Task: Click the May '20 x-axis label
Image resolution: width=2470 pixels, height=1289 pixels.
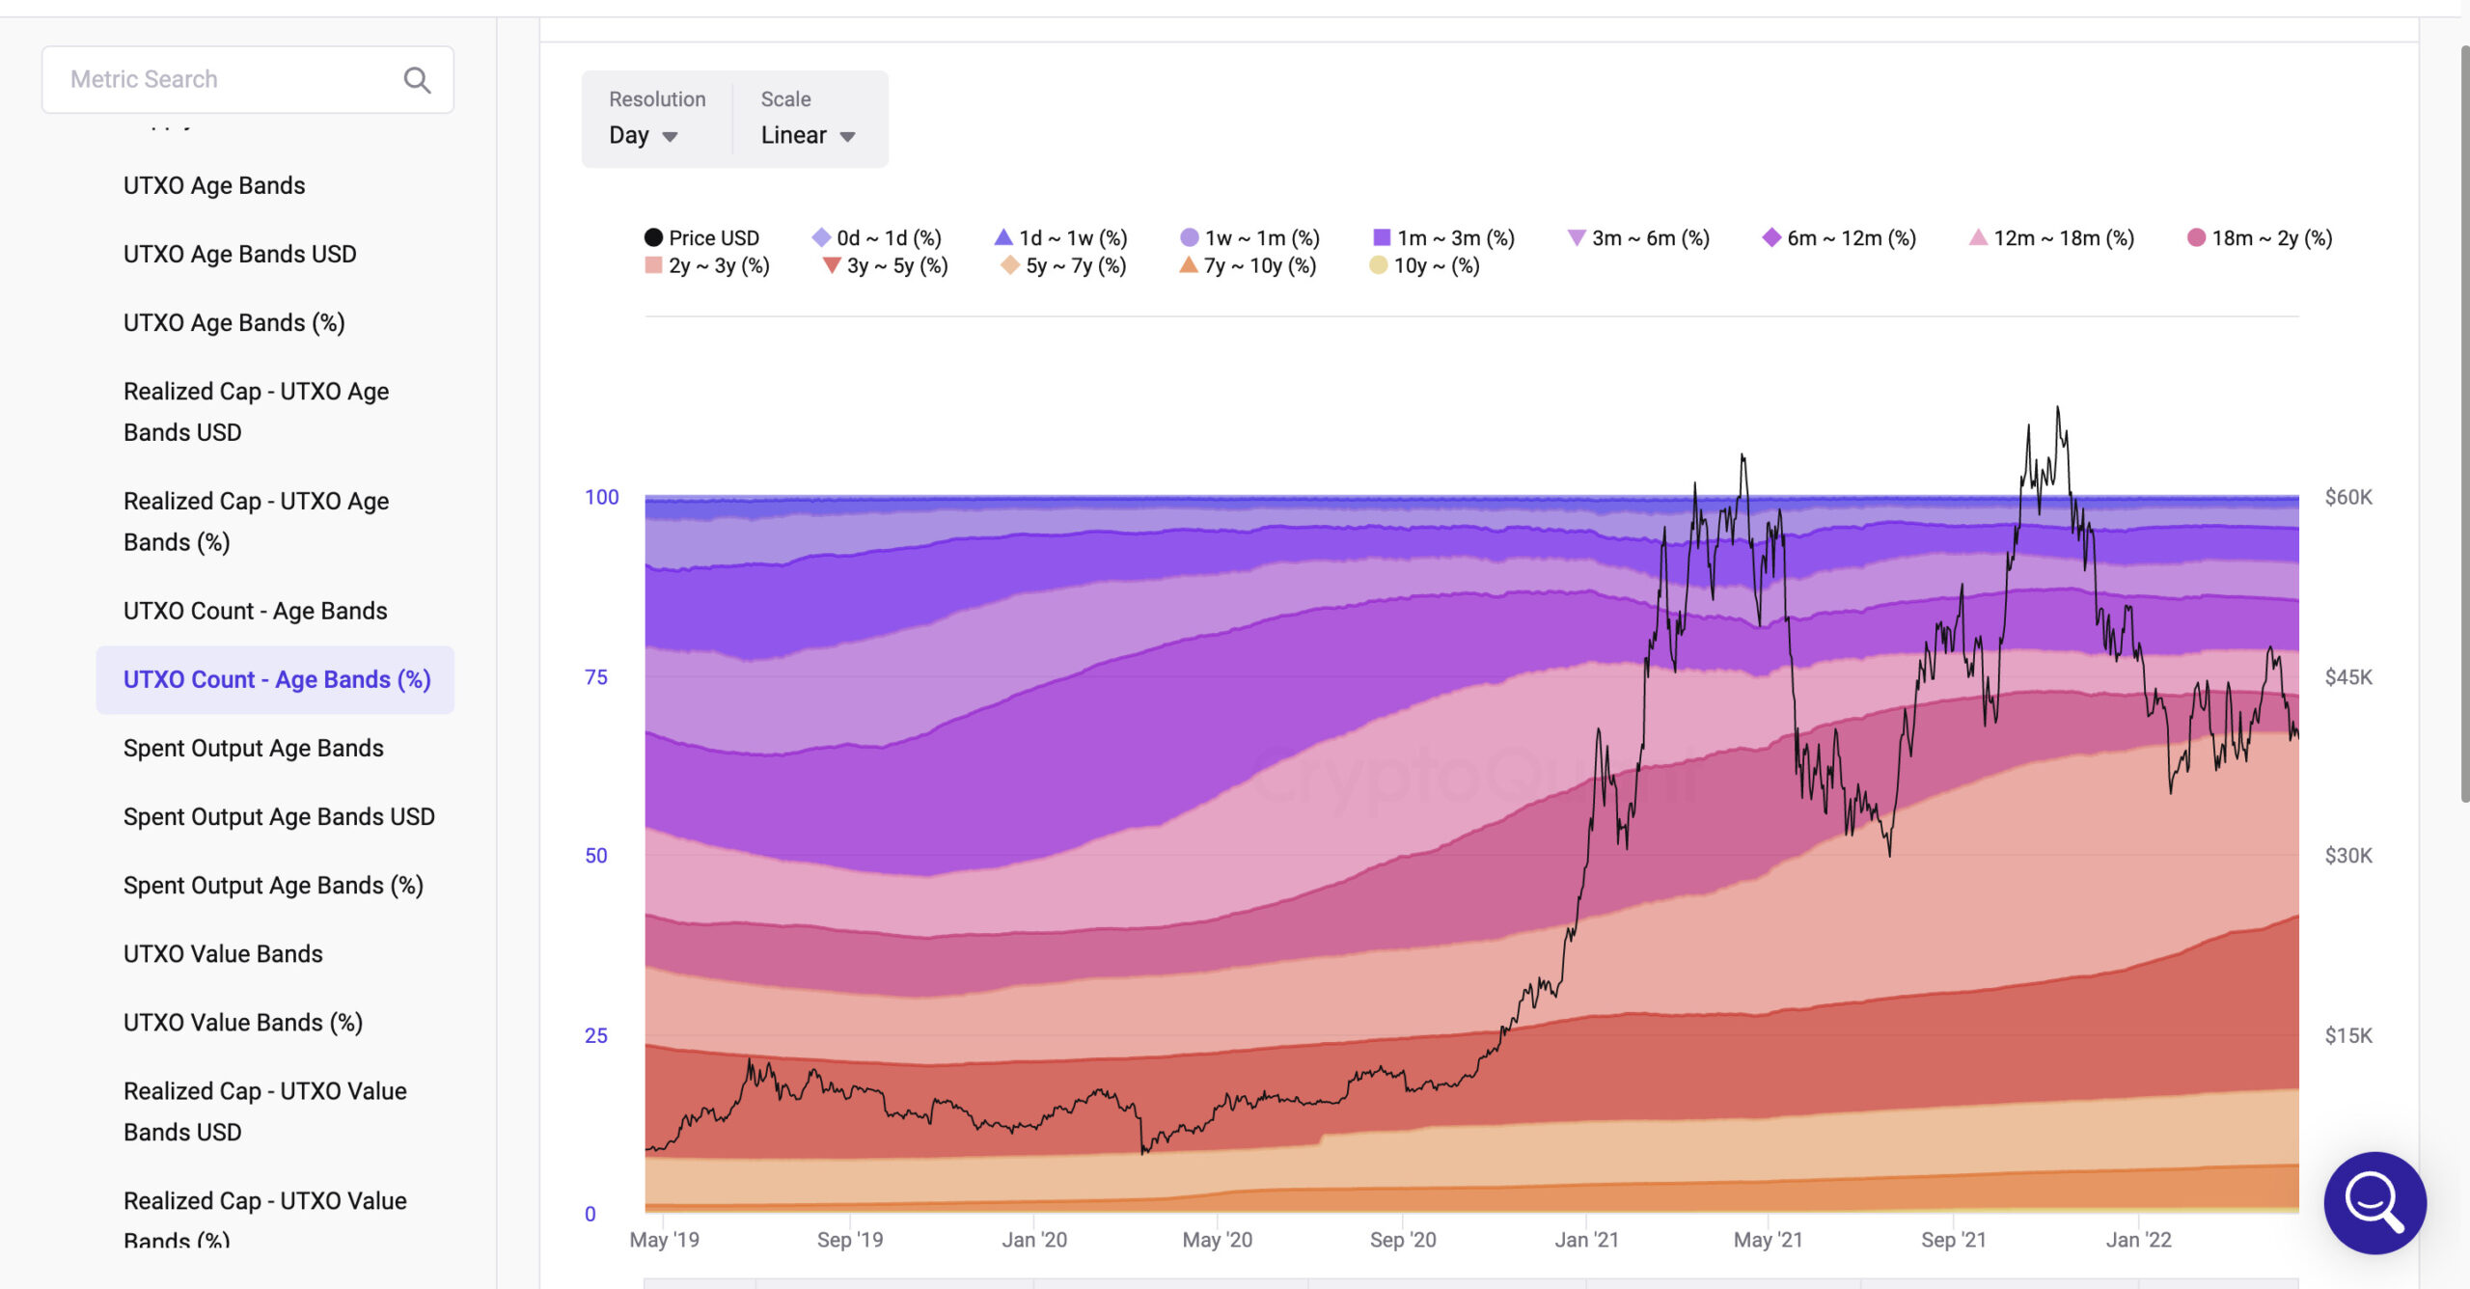Action: point(1218,1240)
